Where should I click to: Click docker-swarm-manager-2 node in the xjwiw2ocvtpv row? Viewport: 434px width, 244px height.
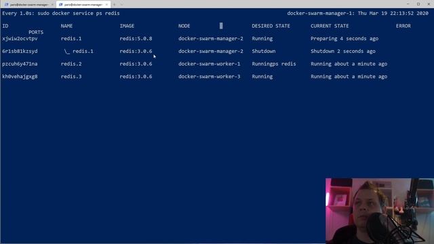pyautogui.click(x=211, y=39)
